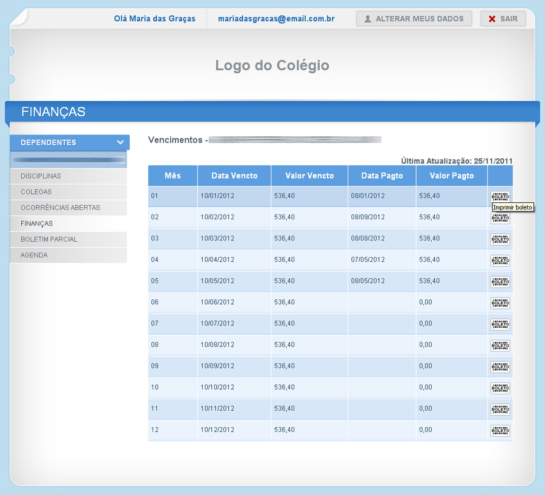
Task: Print boleto for month 09
Action: (x=500, y=367)
